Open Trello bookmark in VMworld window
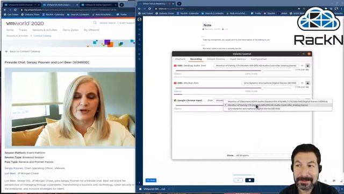 122,15
